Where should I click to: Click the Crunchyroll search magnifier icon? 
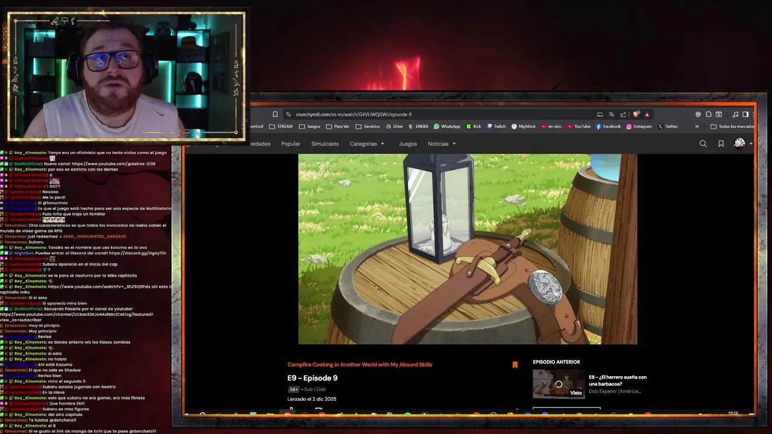click(703, 143)
